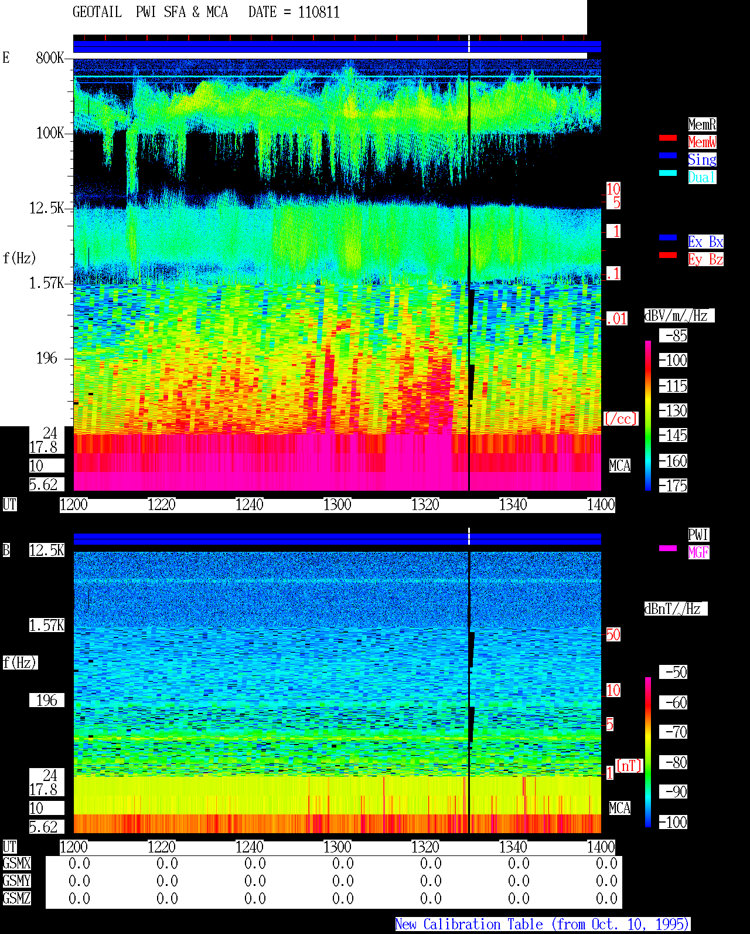This screenshot has width=750, height=934.
Task: Click the '12.5K' label in E panel
Action: click(47, 208)
